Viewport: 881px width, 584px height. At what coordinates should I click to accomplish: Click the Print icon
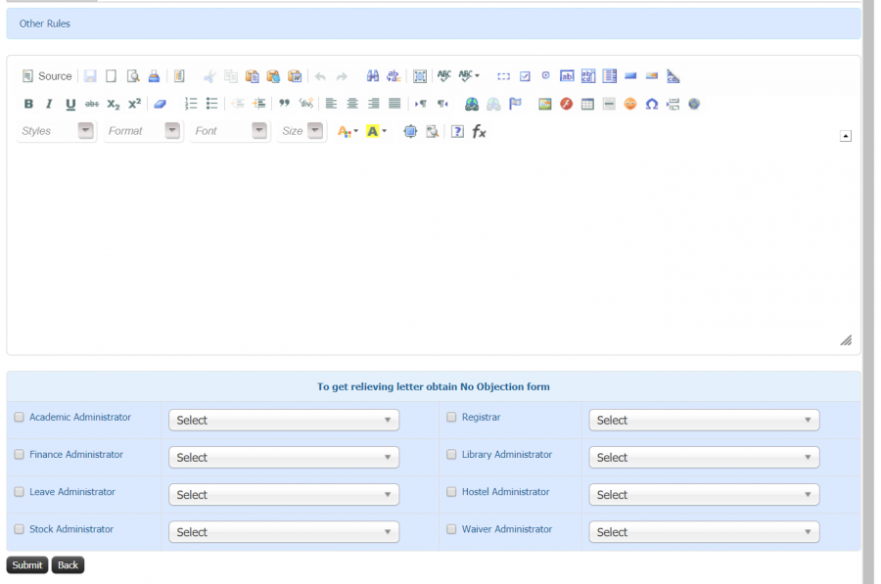tap(154, 75)
